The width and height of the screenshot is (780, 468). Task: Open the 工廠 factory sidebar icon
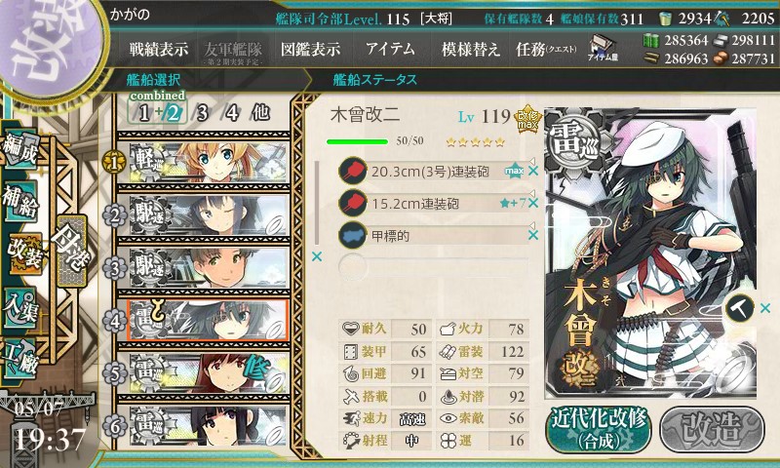(20, 359)
